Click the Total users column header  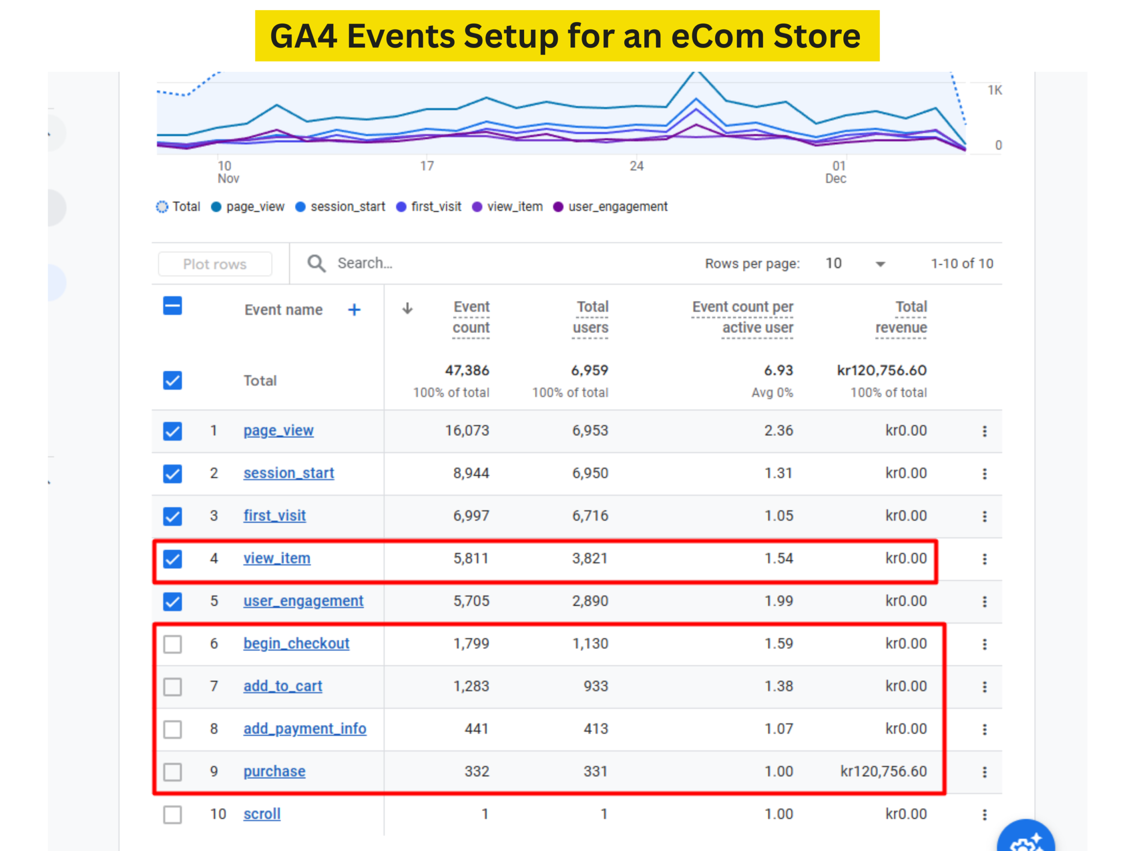click(591, 317)
